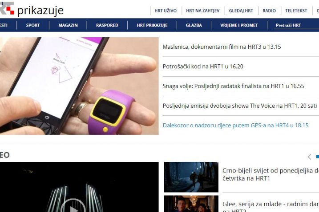Viewport: 319px width, 212px height.
Task: Open TELETEKST from top links
Action: click(x=296, y=11)
